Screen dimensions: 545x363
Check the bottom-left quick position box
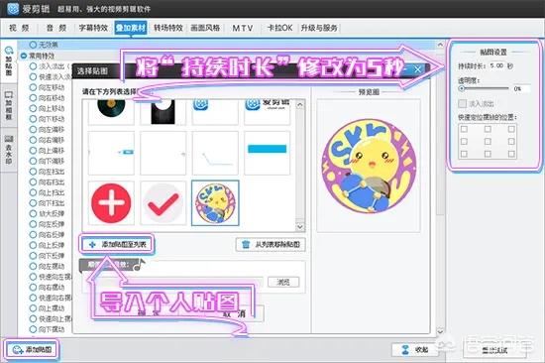[464, 154]
